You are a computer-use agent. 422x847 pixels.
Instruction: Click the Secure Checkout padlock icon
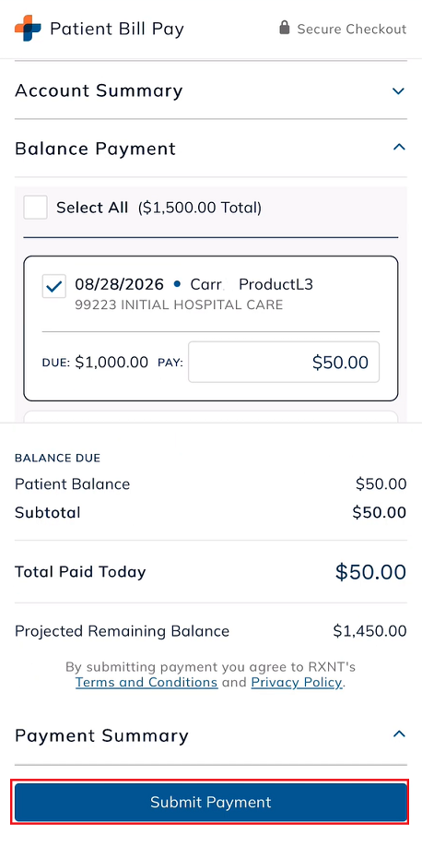(x=285, y=28)
